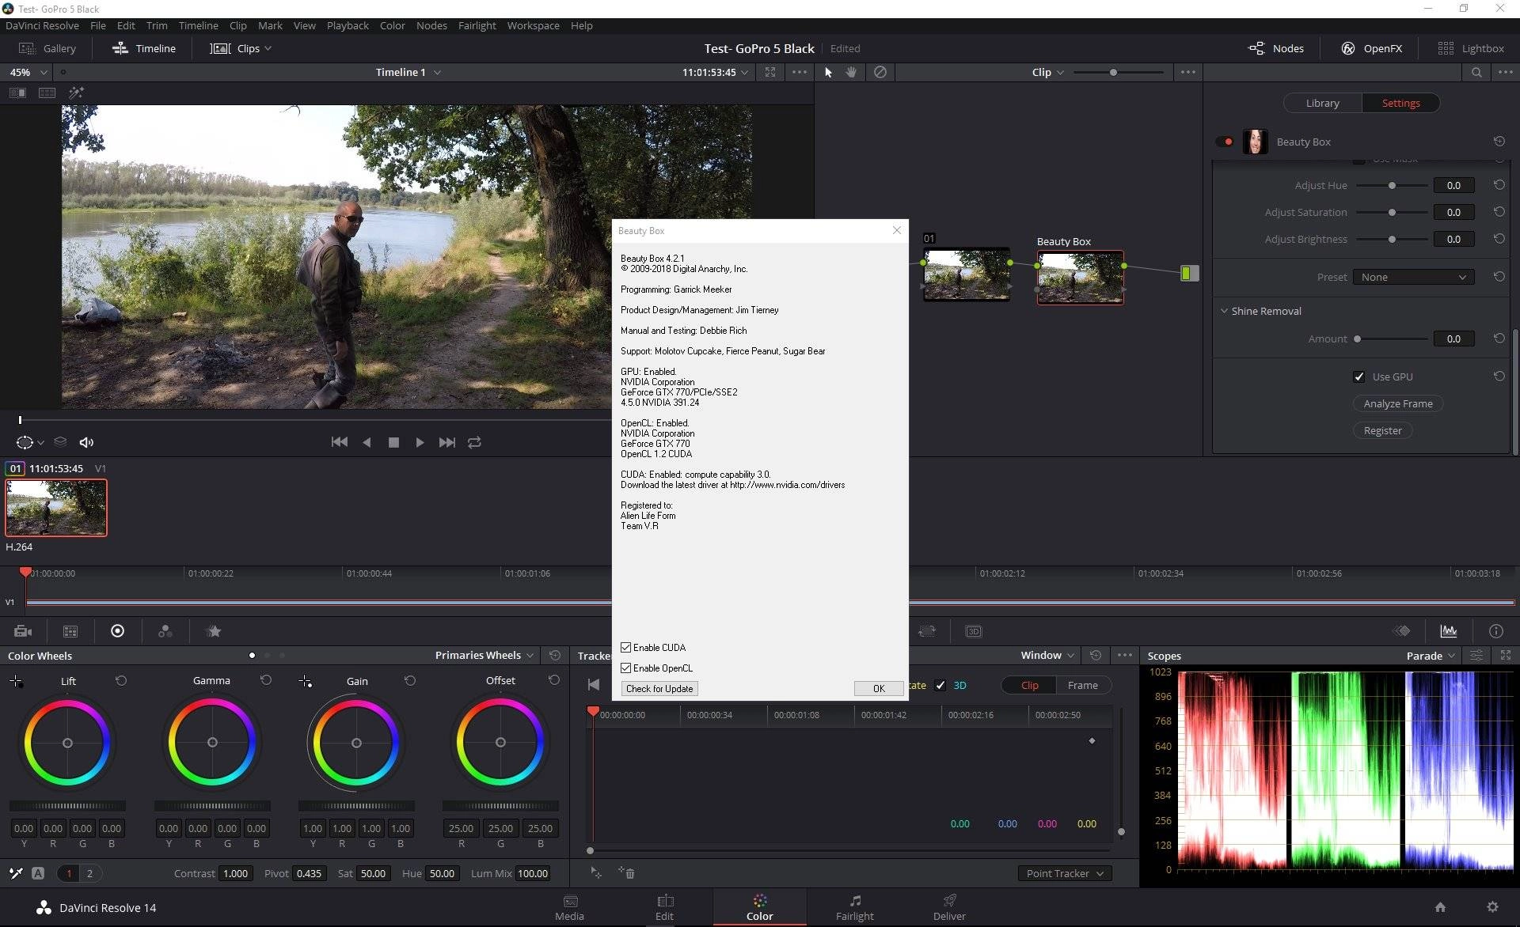Reset the Lift color wheel
The image size is (1520, 927).
tap(121, 680)
